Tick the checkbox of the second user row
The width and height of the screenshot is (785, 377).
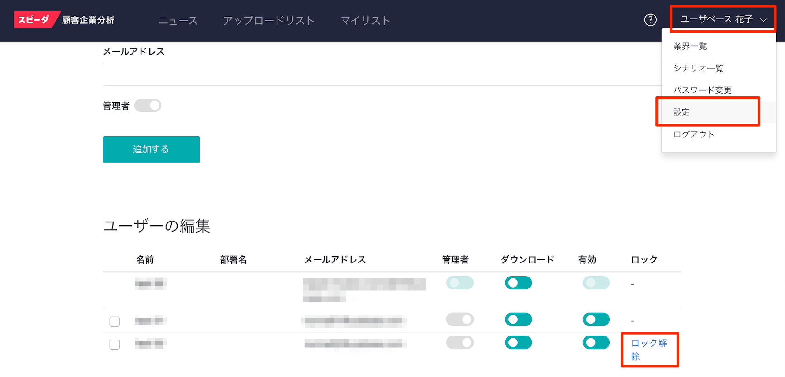(115, 322)
